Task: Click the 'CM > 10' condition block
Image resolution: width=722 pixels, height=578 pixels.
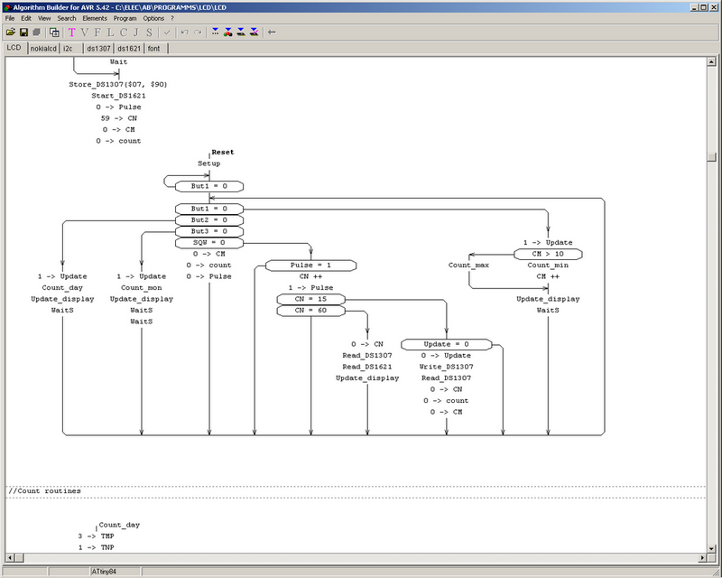Action: (x=548, y=254)
